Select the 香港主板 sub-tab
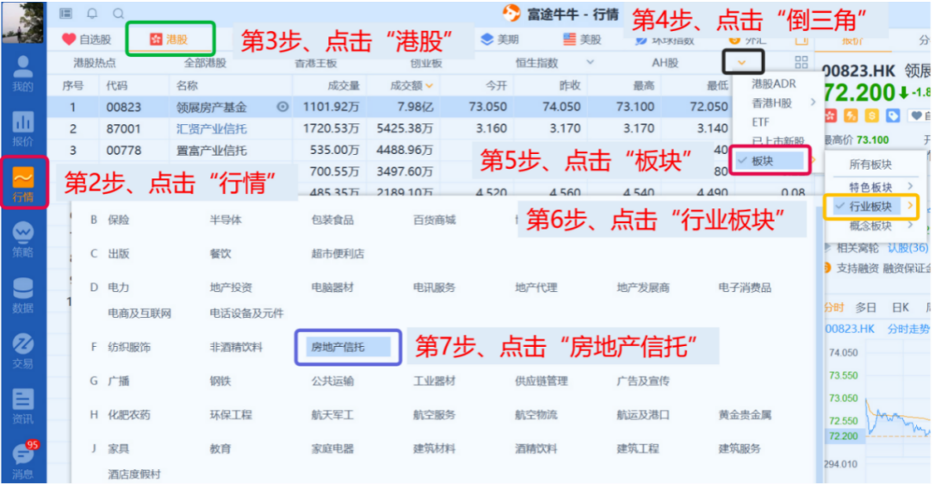935x489 pixels. tap(315, 63)
